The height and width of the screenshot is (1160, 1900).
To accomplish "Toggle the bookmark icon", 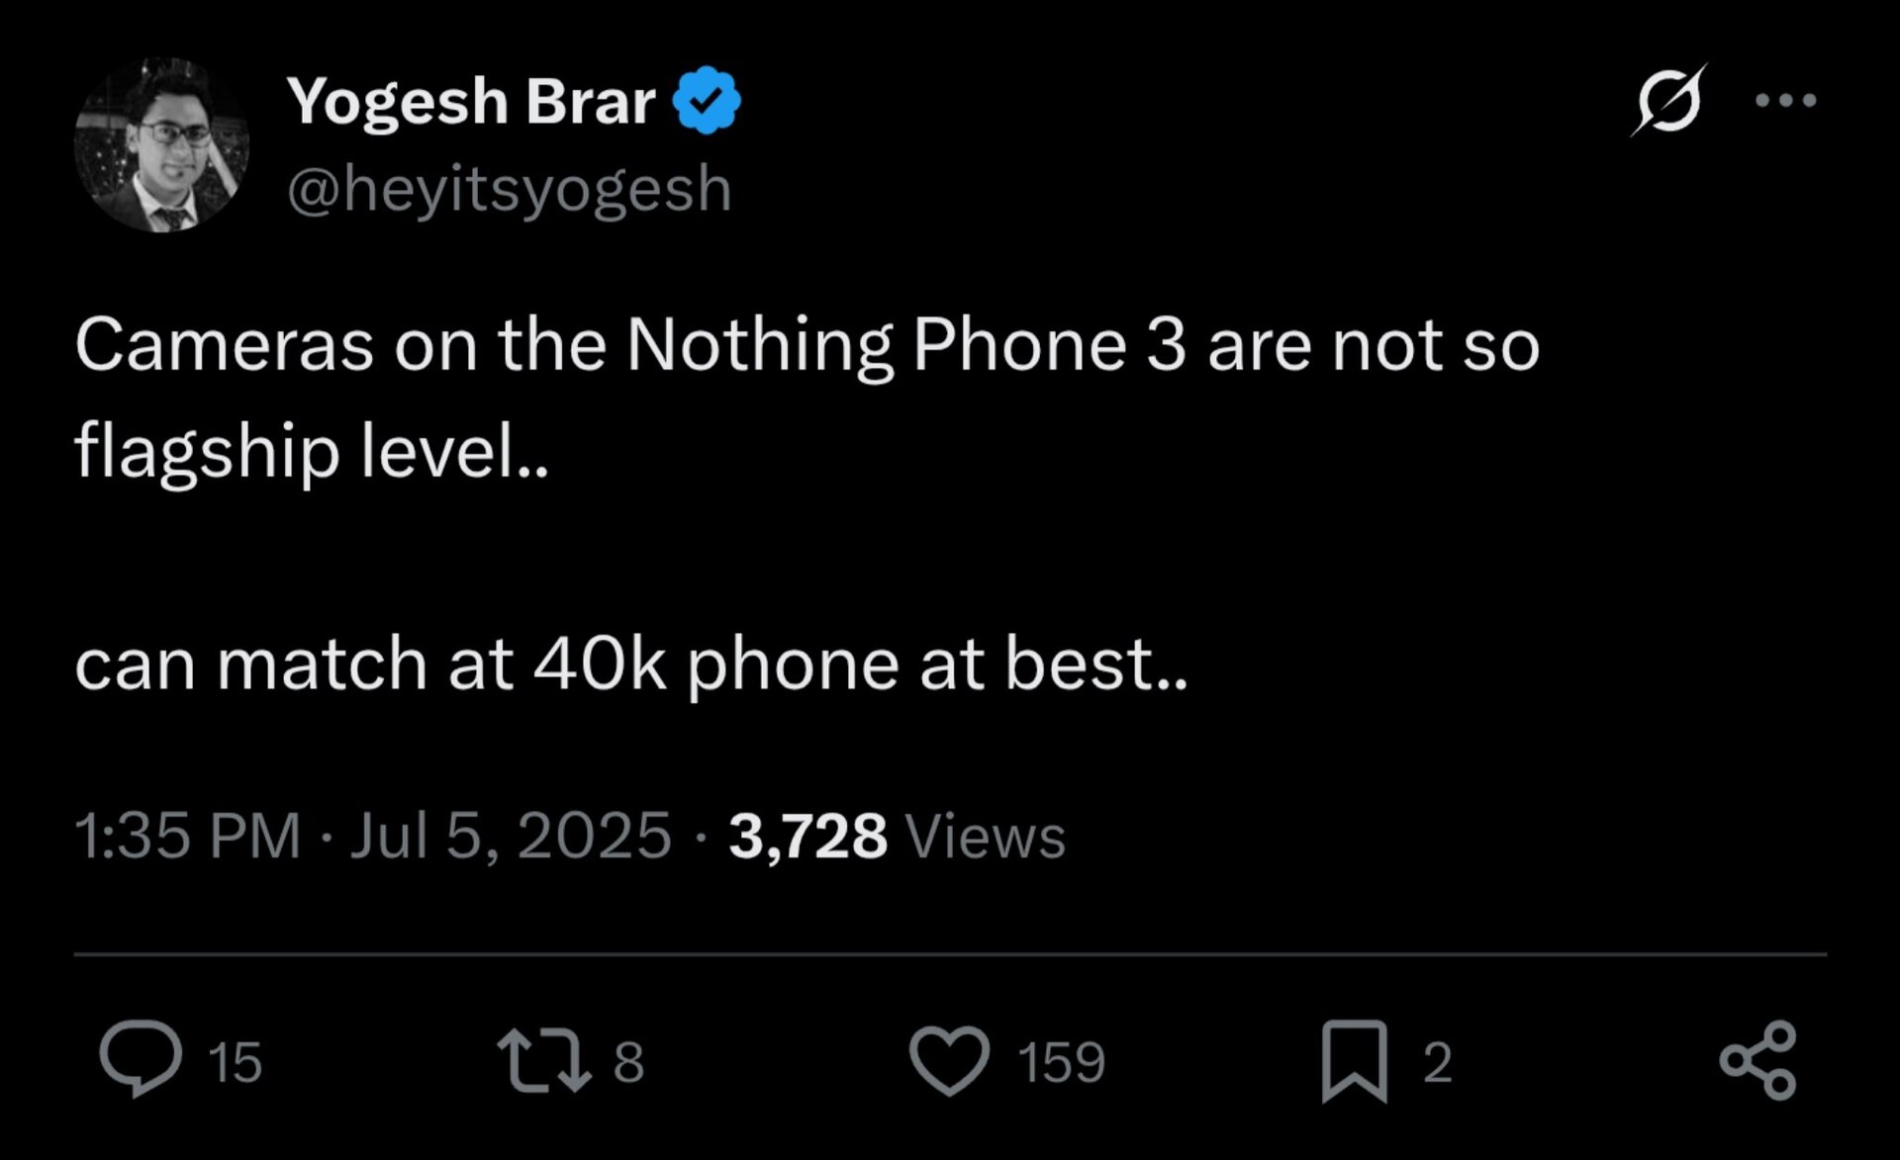I will click(x=1354, y=1061).
